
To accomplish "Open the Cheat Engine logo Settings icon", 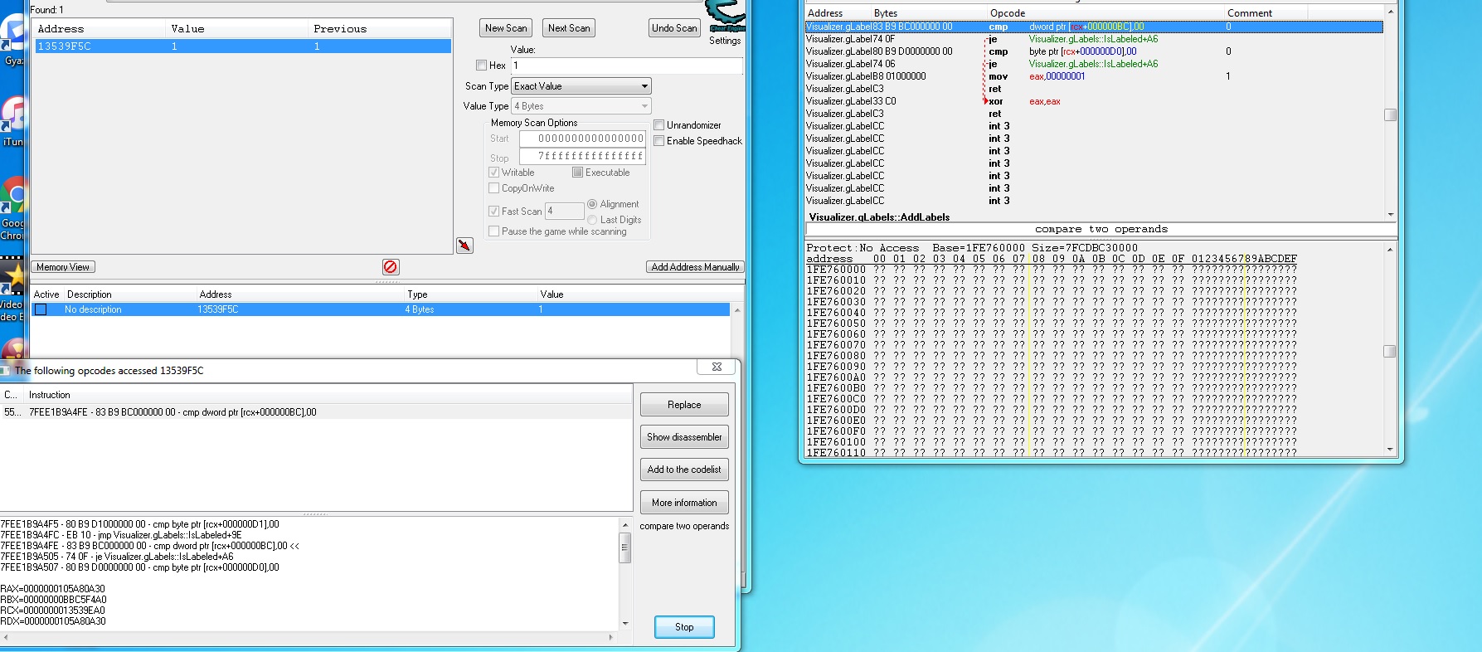I will 726,15.
